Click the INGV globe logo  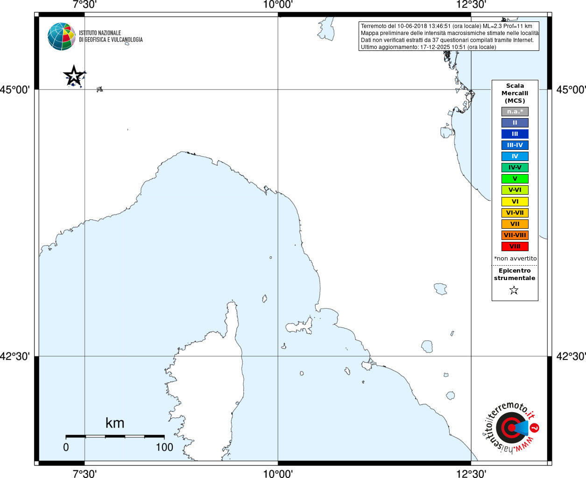[x=62, y=36]
